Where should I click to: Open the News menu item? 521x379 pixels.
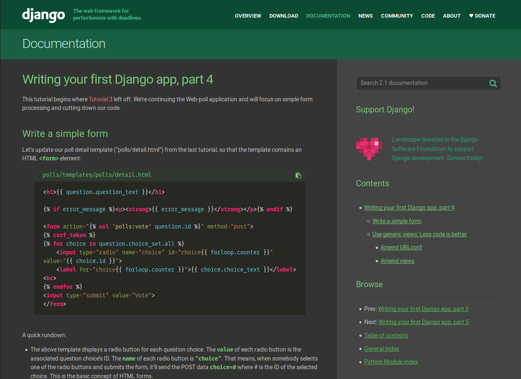click(x=365, y=16)
